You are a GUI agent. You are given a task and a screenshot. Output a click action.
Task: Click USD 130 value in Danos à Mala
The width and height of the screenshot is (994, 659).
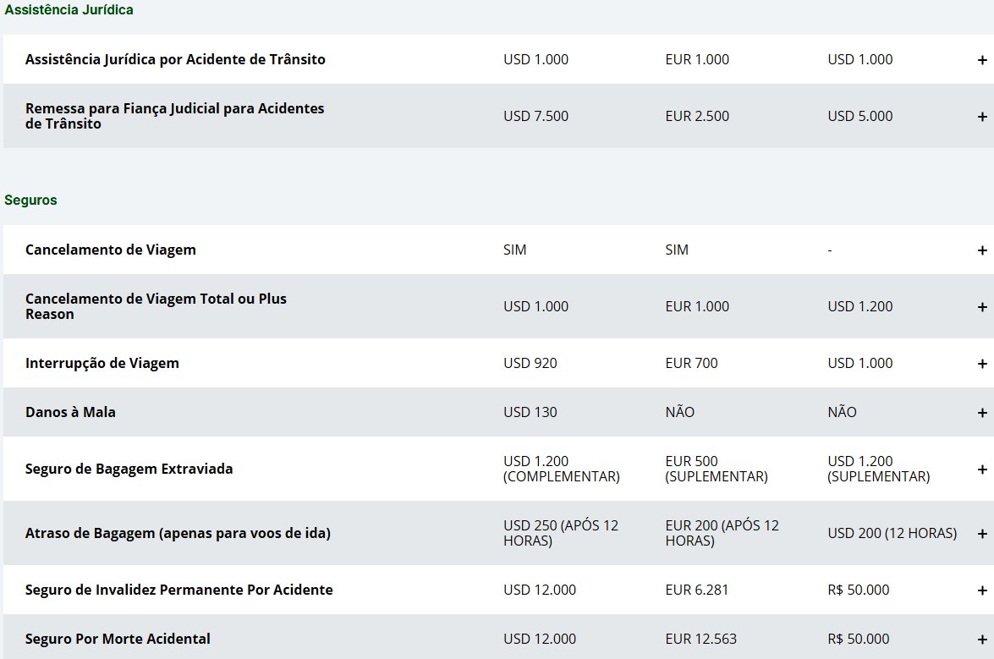click(530, 412)
